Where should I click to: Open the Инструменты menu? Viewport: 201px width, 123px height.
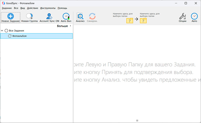(x=48, y=8)
